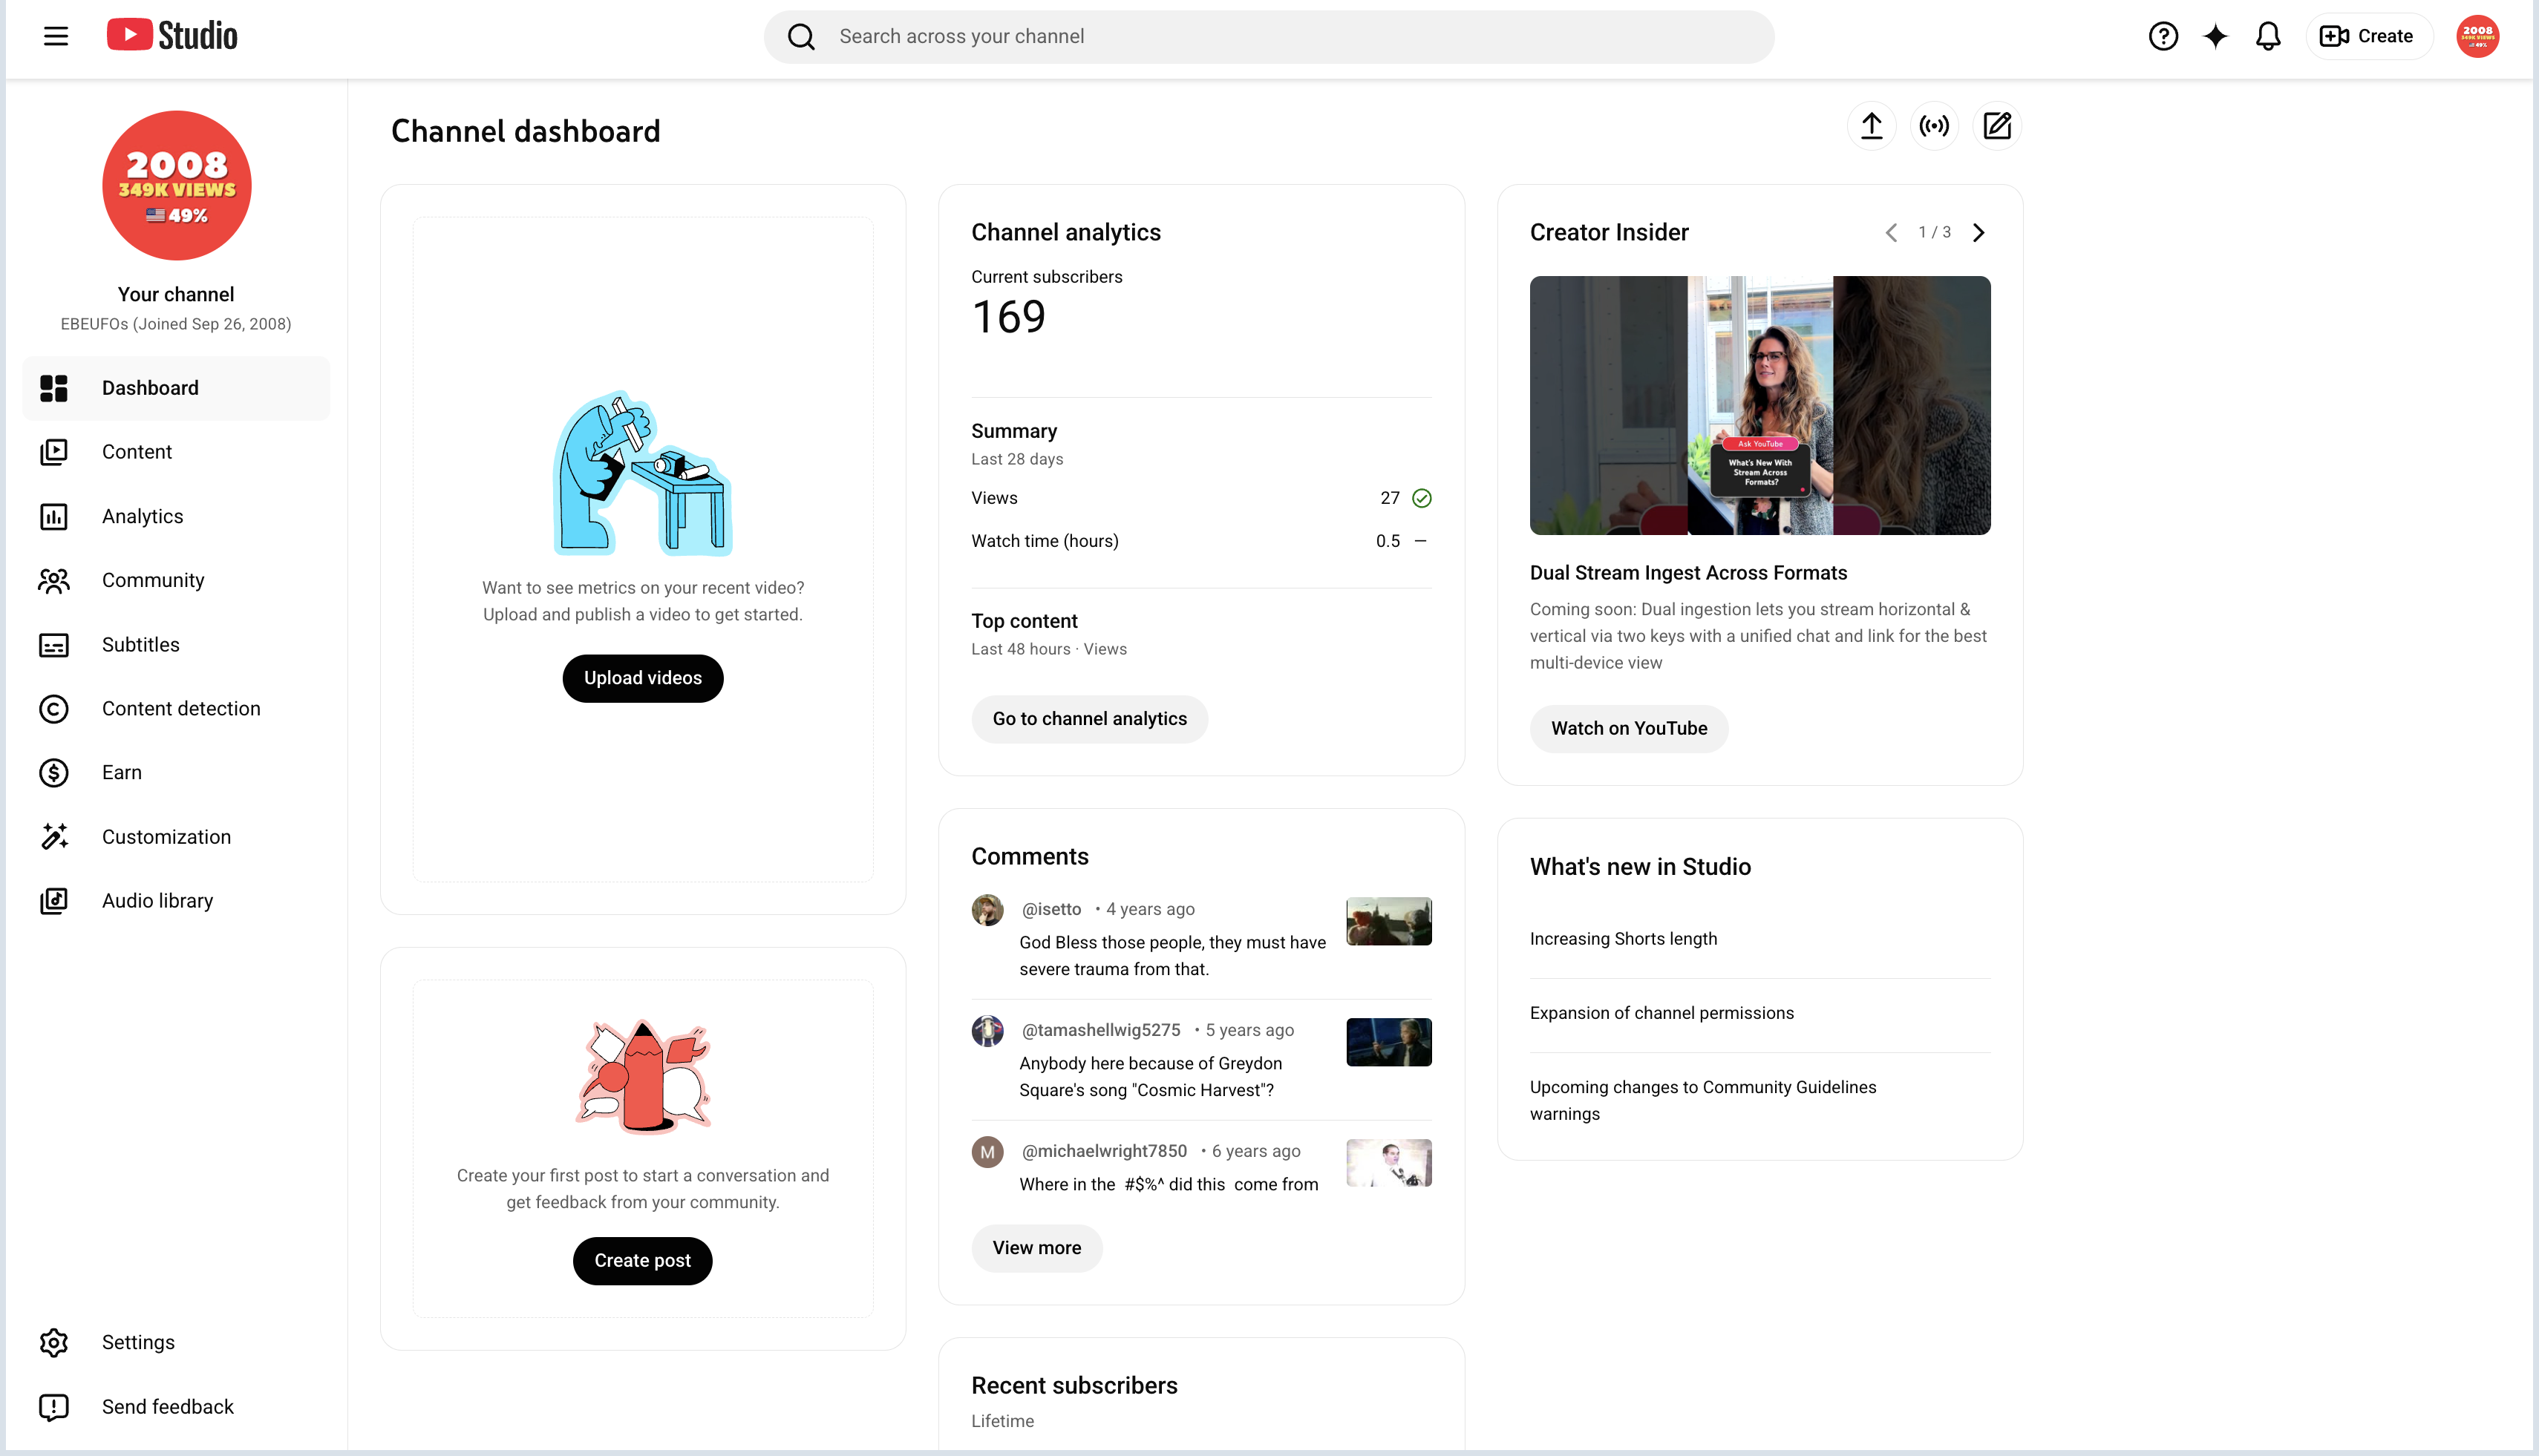Viewport: 2539px width, 1456px height.
Task: Click the Content sidebar icon
Action: pyautogui.click(x=54, y=452)
